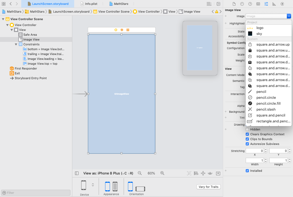Increment Stretching X stepper

pos(266,150)
